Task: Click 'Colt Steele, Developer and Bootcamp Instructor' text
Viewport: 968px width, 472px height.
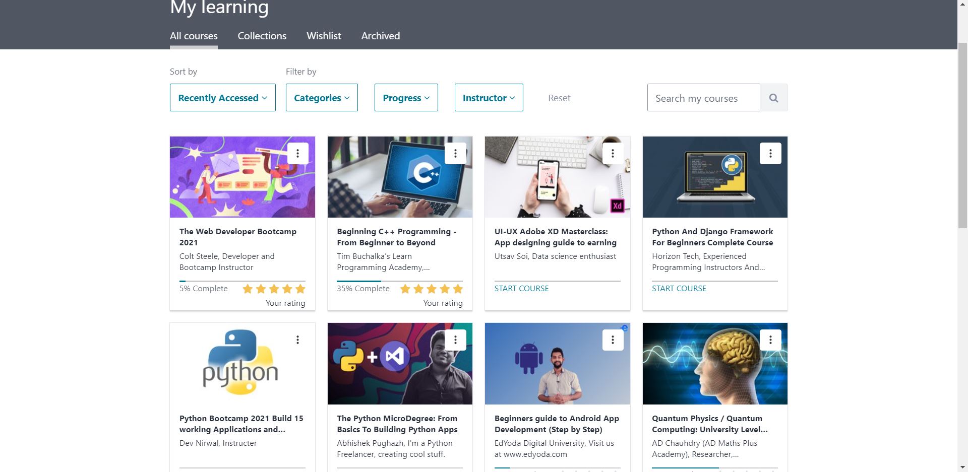Action: click(x=227, y=262)
